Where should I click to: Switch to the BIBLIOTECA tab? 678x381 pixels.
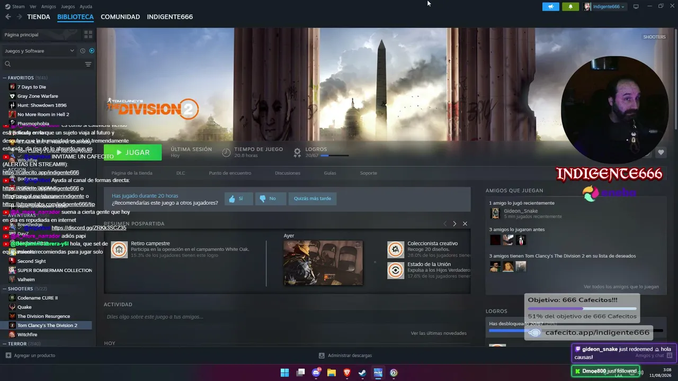(75, 17)
